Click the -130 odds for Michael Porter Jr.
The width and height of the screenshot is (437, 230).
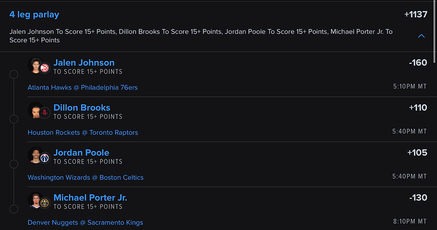pyautogui.click(x=418, y=197)
